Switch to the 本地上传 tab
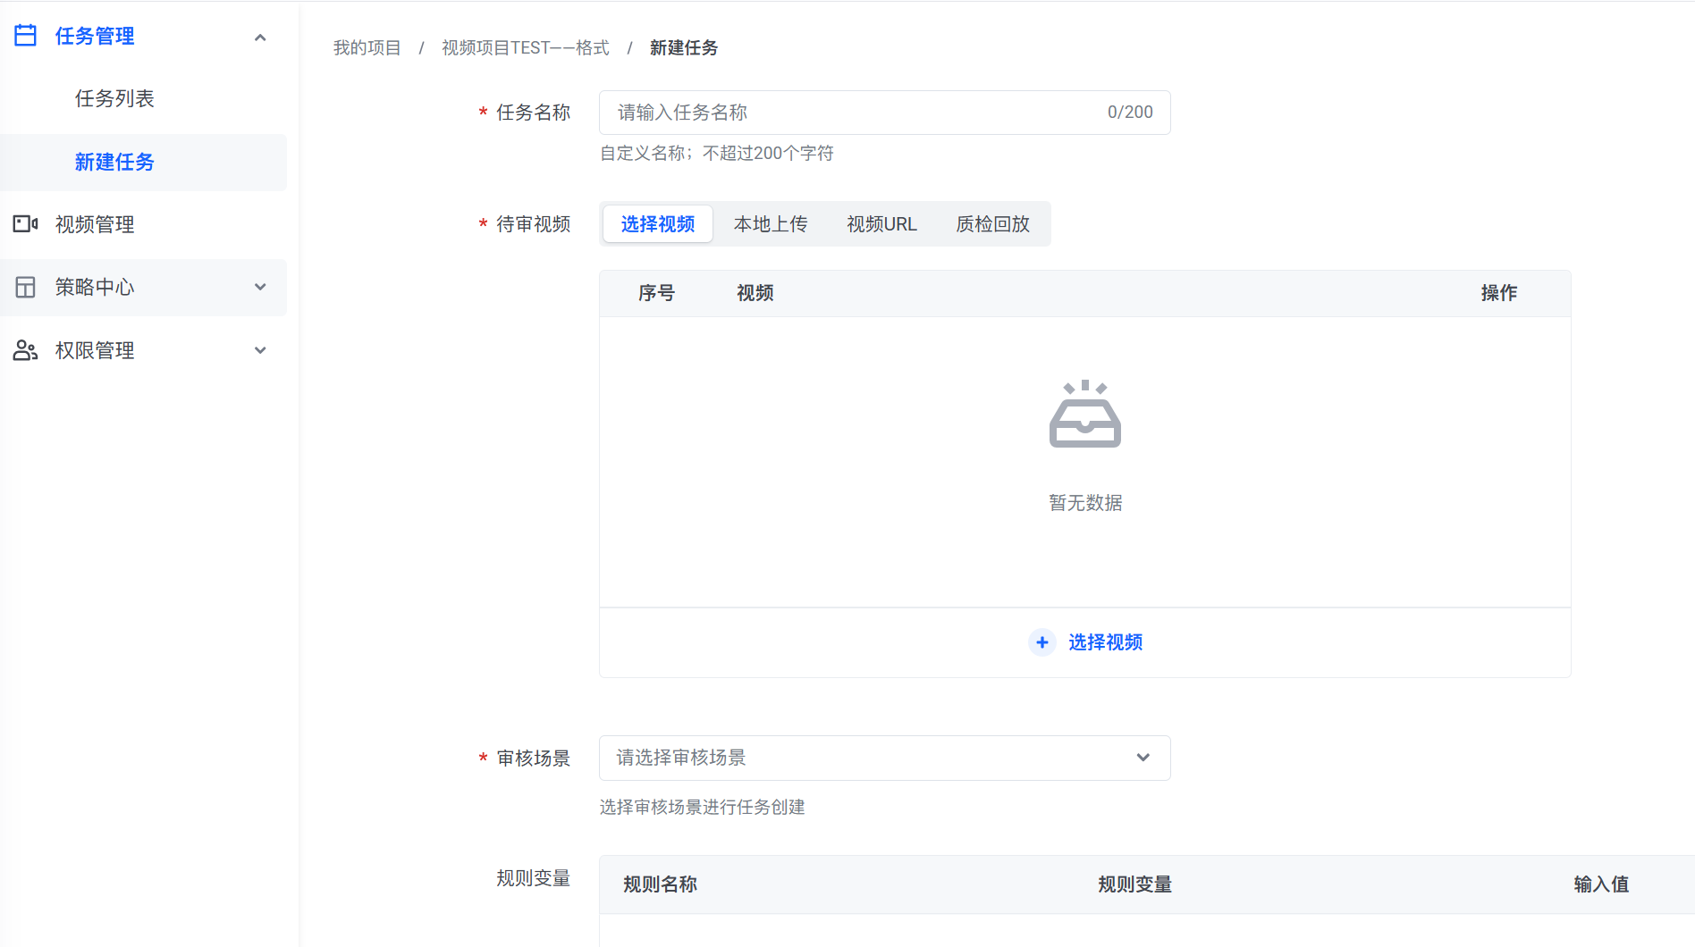This screenshot has width=1695, height=947. click(771, 224)
